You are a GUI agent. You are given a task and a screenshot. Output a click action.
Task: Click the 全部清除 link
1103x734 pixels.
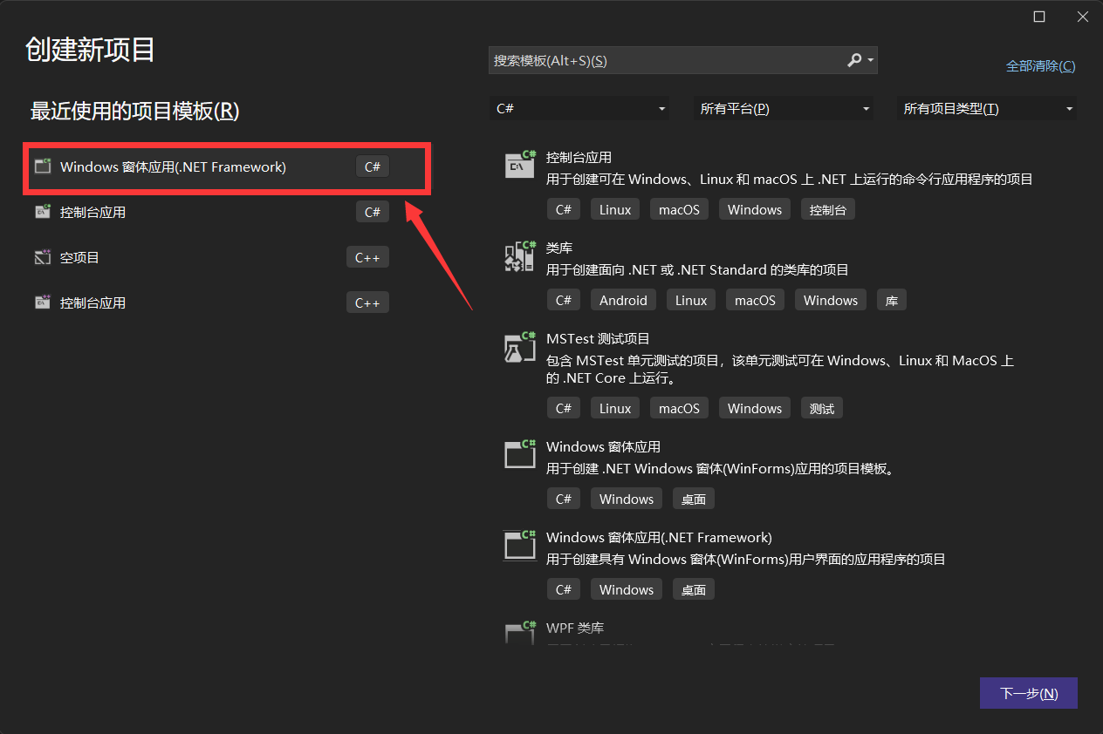point(1041,66)
